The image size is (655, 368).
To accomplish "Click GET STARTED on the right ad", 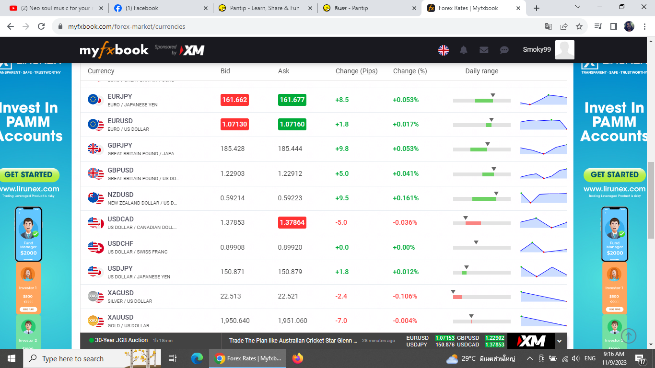I will 615,175.
